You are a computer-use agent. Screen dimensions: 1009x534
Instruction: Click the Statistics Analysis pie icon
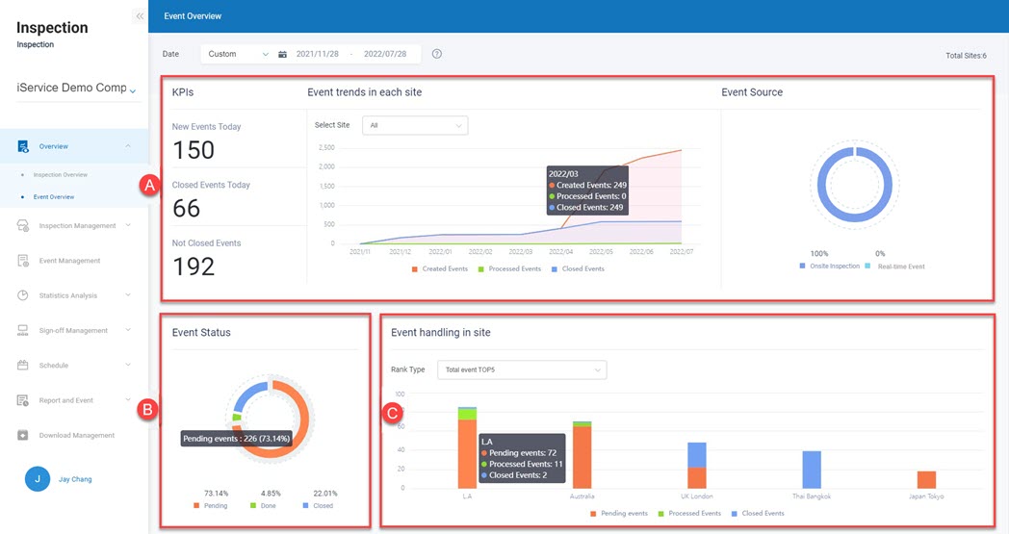[x=23, y=295]
